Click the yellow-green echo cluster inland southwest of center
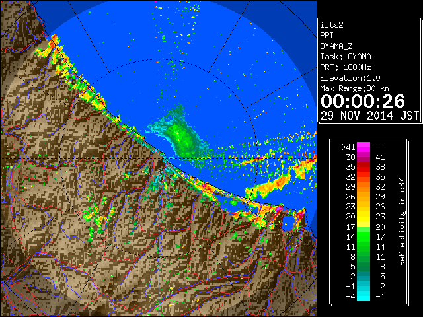 (98, 216)
